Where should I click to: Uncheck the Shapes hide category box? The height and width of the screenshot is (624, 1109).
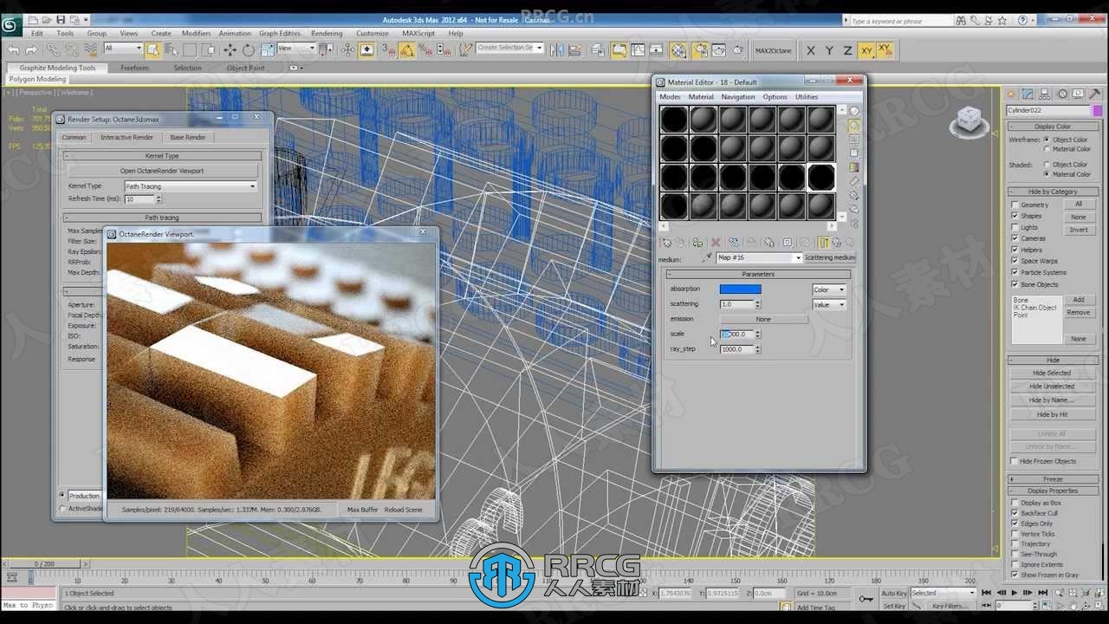1015,216
